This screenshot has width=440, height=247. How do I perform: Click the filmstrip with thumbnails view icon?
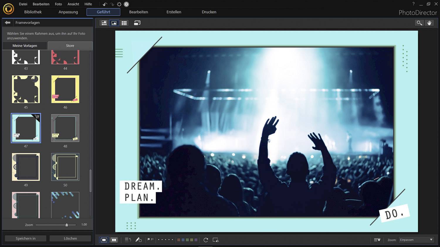(104, 23)
